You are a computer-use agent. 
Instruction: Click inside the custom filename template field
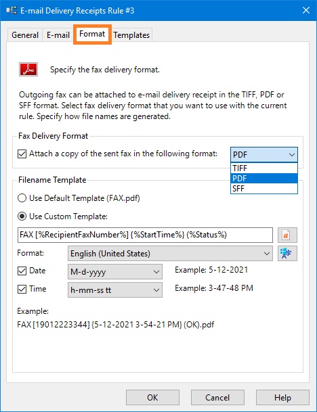click(x=145, y=235)
